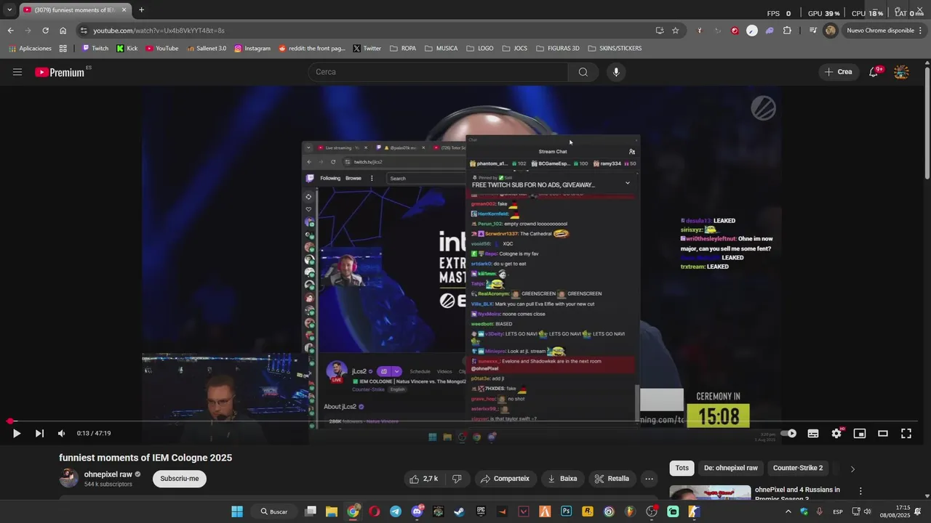Open Telegram from taskbar
The width and height of the screenshot is (931, 523).
[395, 511]
